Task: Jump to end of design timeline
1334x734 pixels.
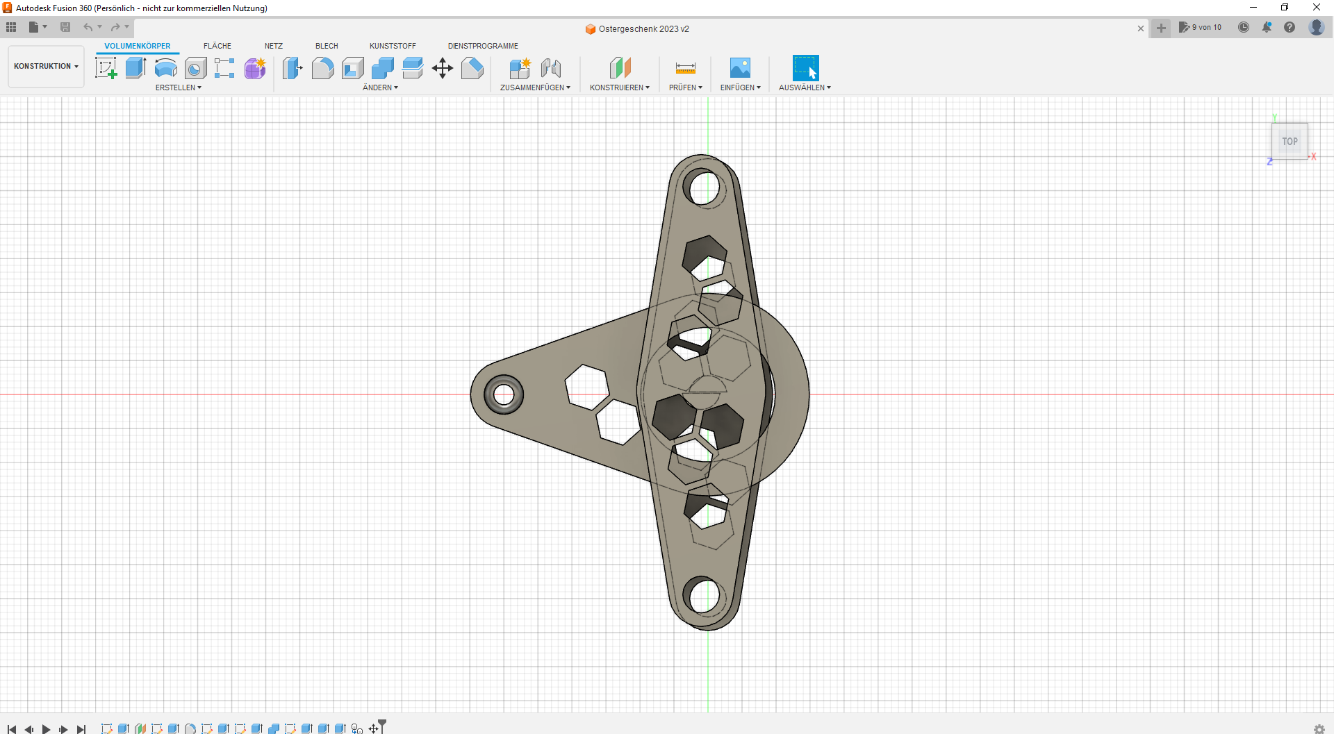Action: click(81, 729)
